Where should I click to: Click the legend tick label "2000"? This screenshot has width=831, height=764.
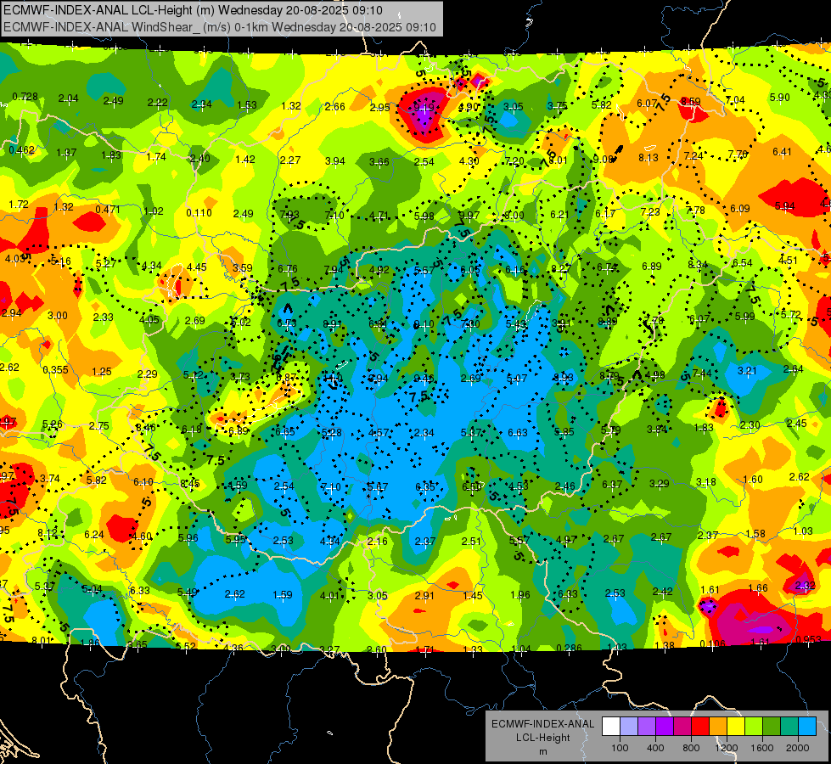click(798, 748)
